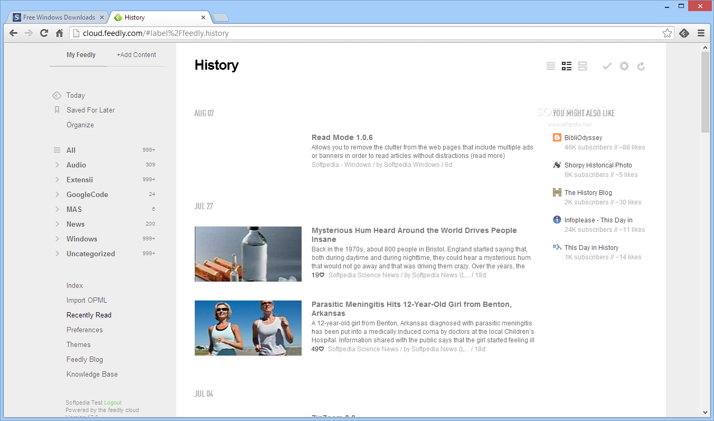Image resolution: width=714 pixels, height=421 pixels.
Task: Open the Read Mode 1.0.6 article
Action: point(342,137)
